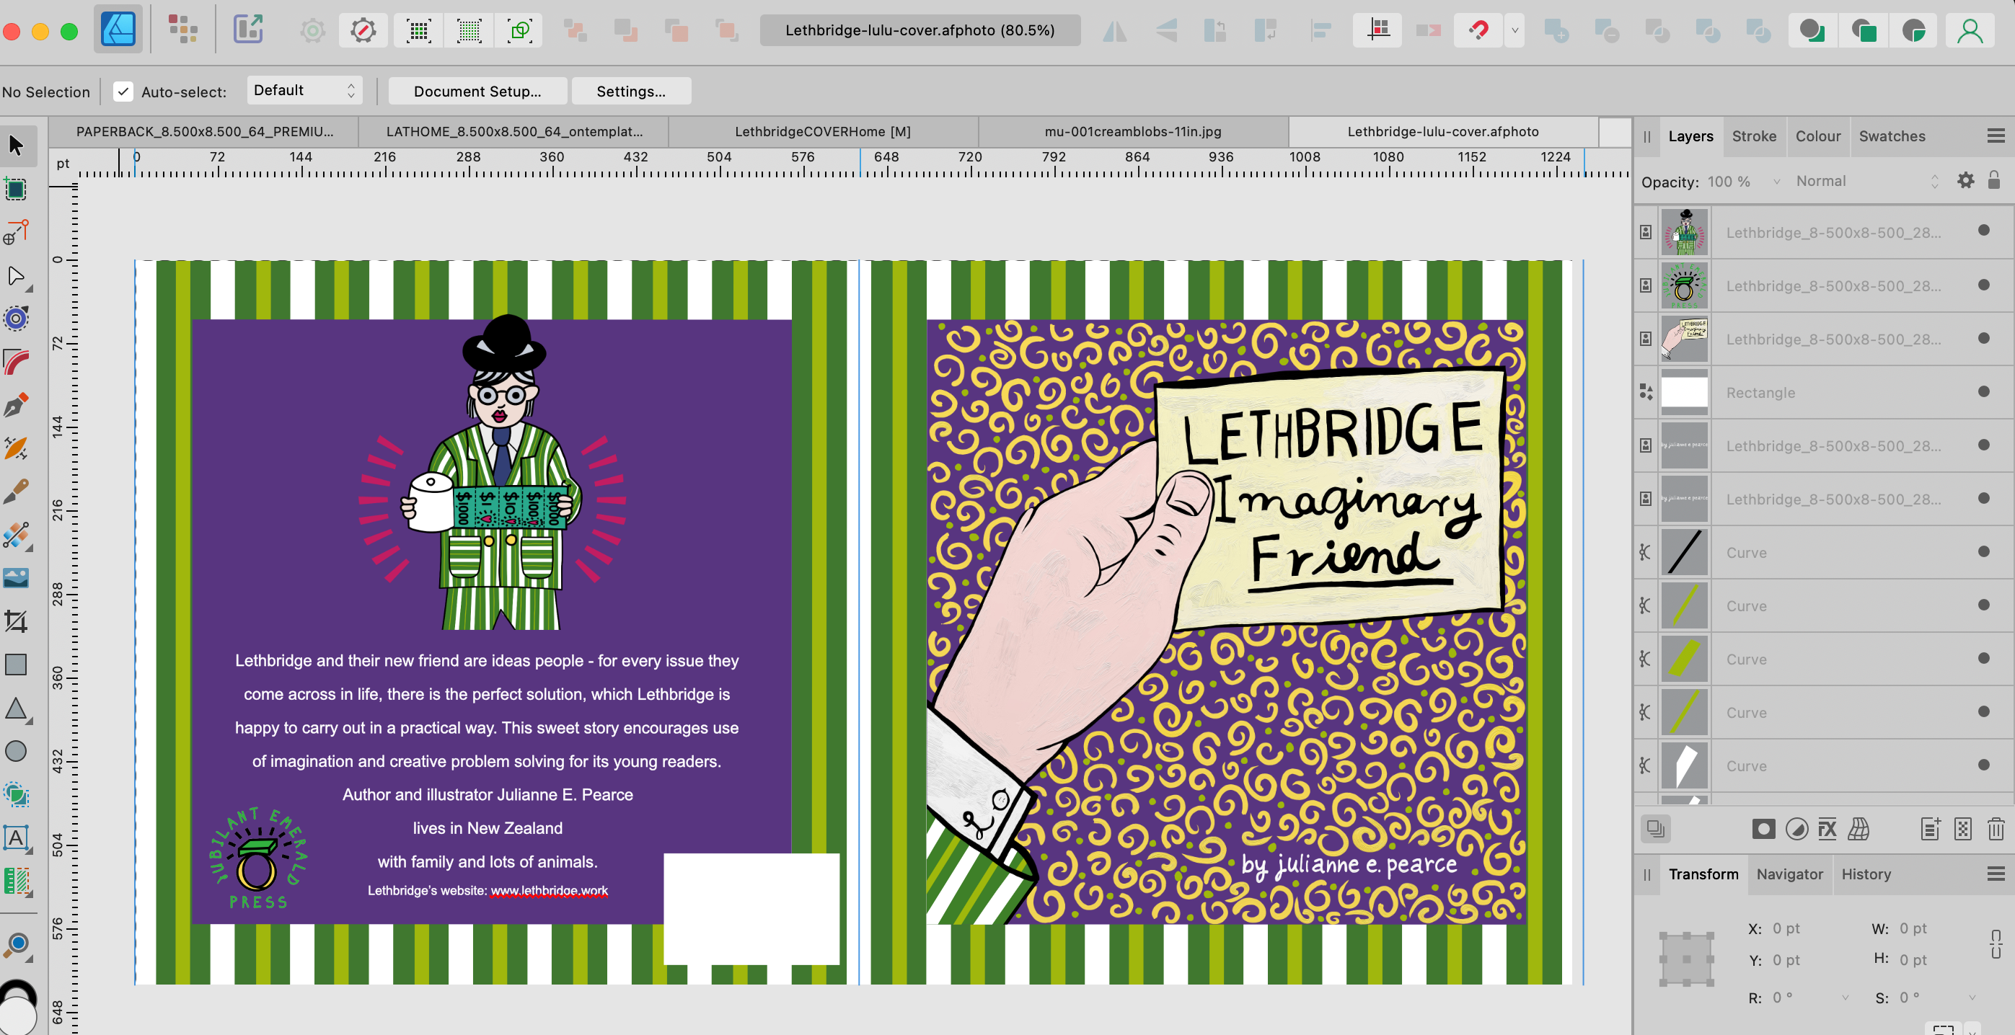Open the Transform panel hamburger menu

[1996, 874]
